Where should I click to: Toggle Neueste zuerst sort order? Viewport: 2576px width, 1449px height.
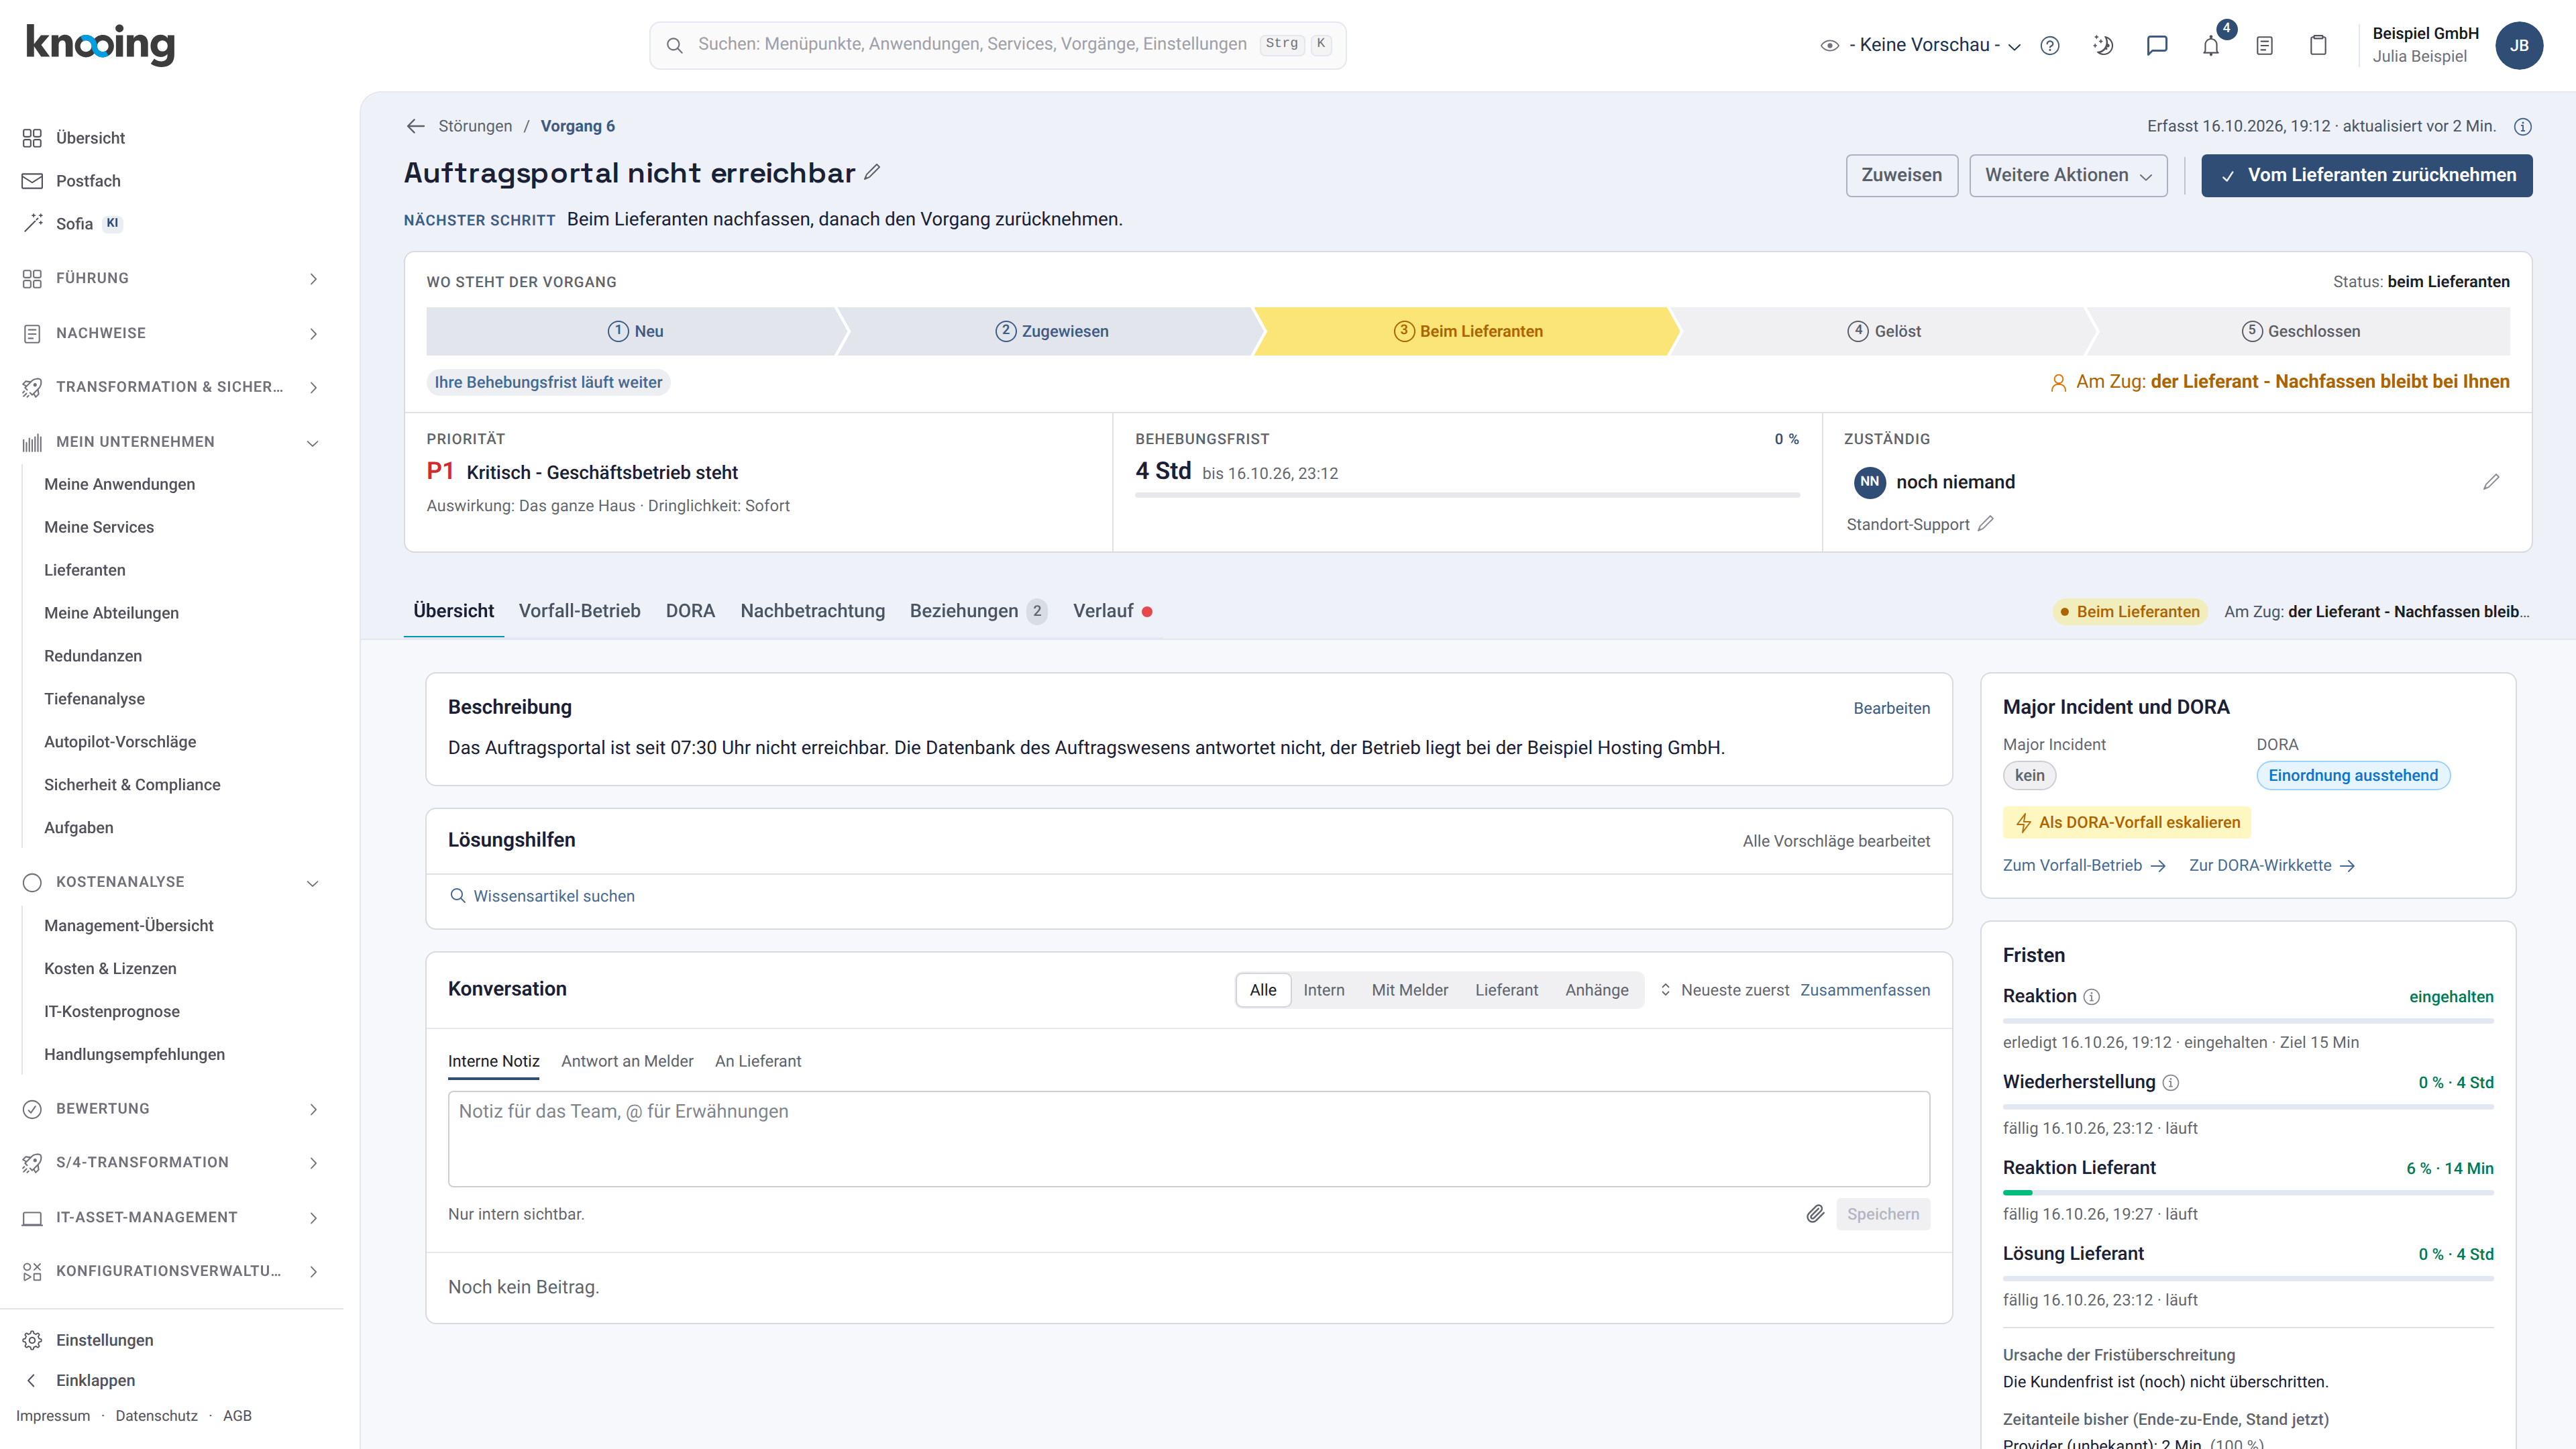click(1724, 990)
